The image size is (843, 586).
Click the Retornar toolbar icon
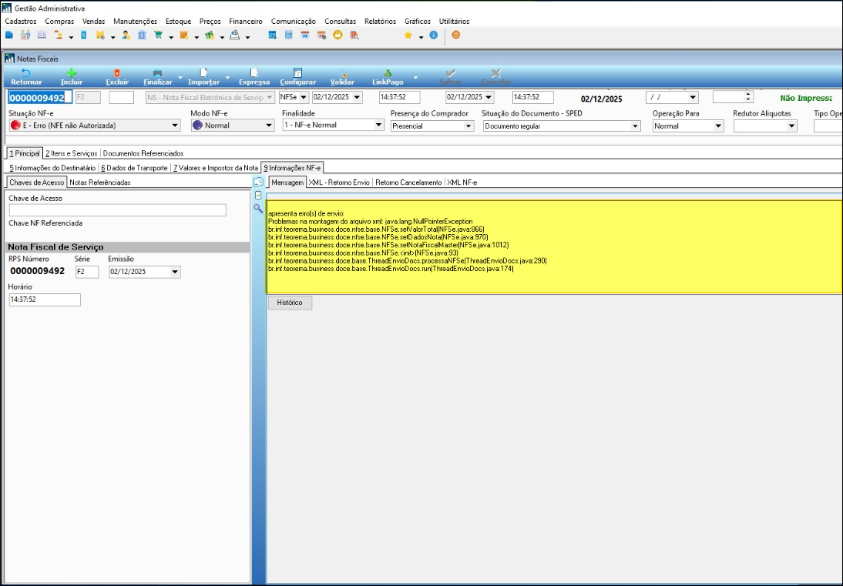click(26, 73)
